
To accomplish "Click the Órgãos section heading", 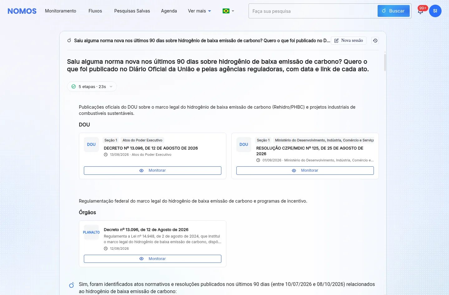I will 87,212.
